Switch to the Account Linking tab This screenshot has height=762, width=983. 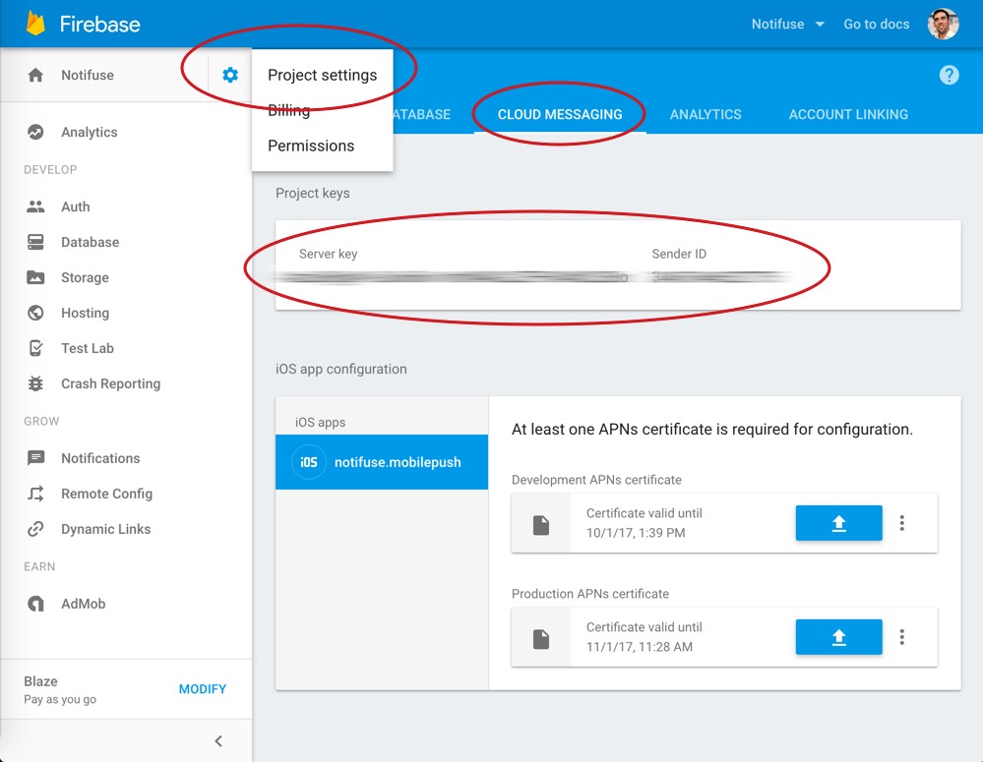[848, 115]
